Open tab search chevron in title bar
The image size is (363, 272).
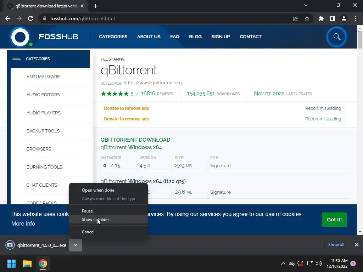pyautogui.click(x=306, y=5)
